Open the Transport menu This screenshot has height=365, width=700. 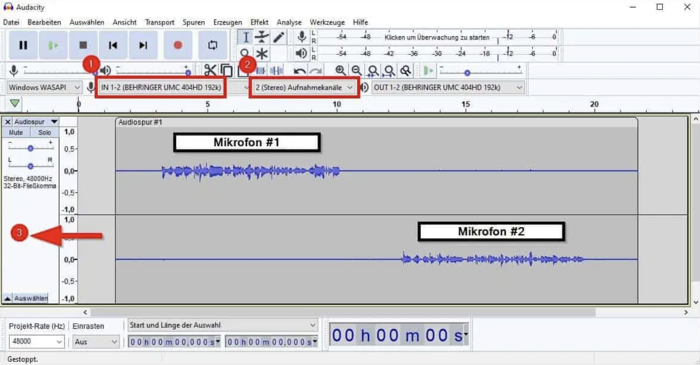[160, 22]
